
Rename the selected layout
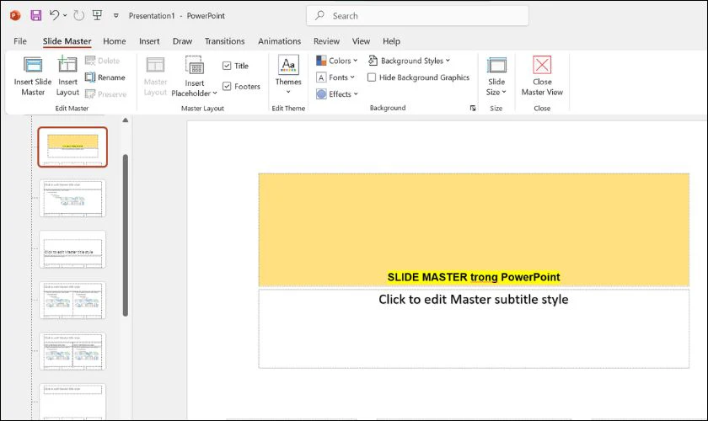(x=105, y=77)
